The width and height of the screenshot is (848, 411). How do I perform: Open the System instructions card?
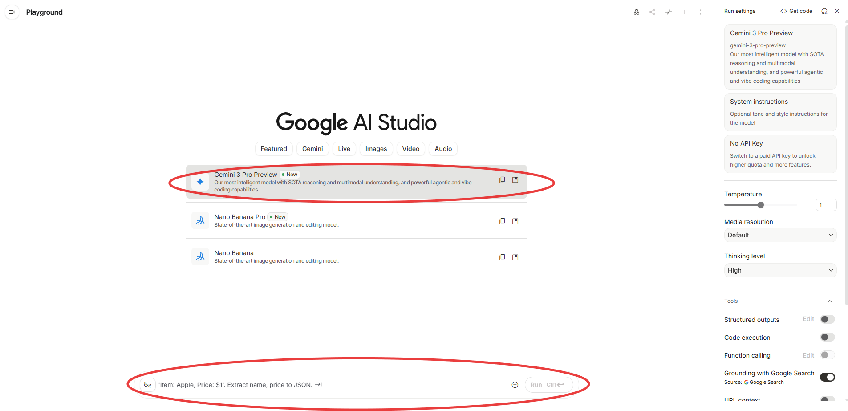point(780,112)
